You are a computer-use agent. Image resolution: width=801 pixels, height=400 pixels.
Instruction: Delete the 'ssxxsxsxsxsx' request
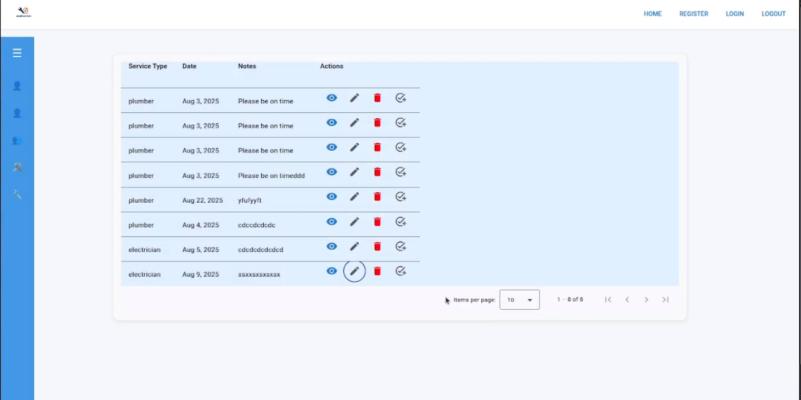click(x=377, y=271)
